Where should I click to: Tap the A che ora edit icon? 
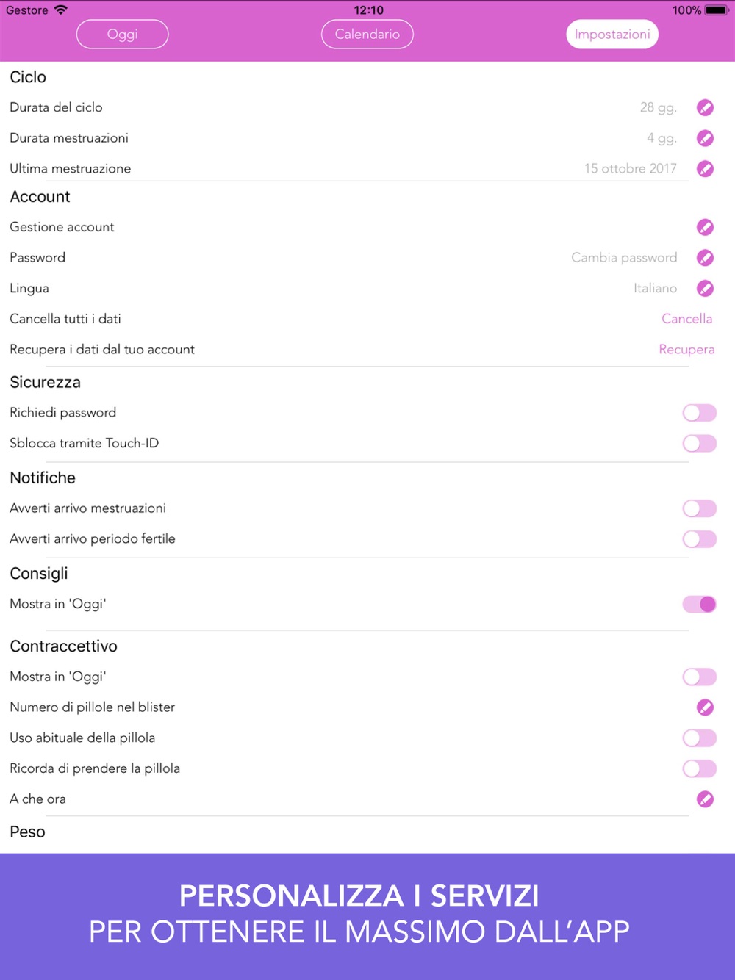tap(705, 799)
